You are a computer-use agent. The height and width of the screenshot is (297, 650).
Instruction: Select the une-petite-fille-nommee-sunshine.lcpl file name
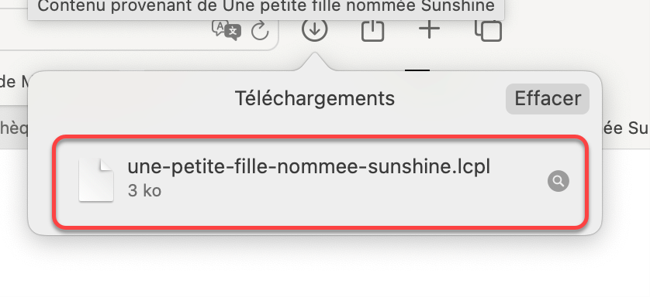309,166
